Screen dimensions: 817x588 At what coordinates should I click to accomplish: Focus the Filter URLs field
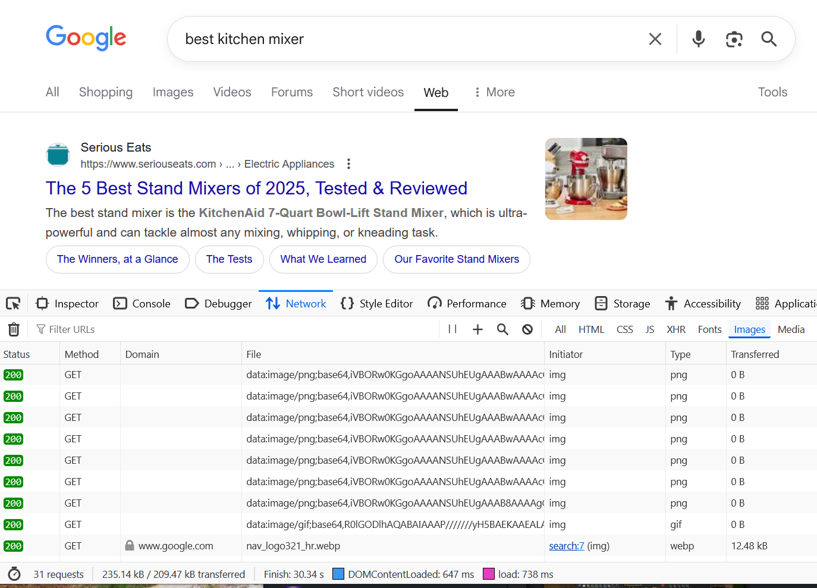pos(238,329)
